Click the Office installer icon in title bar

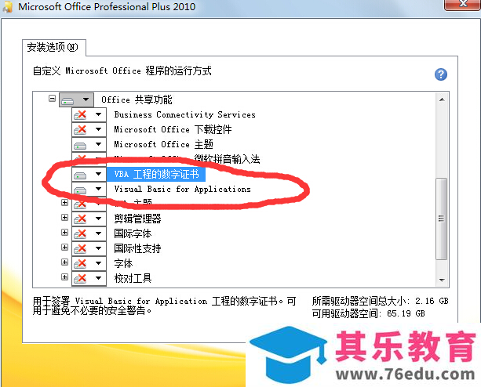(x=7, y=7)
